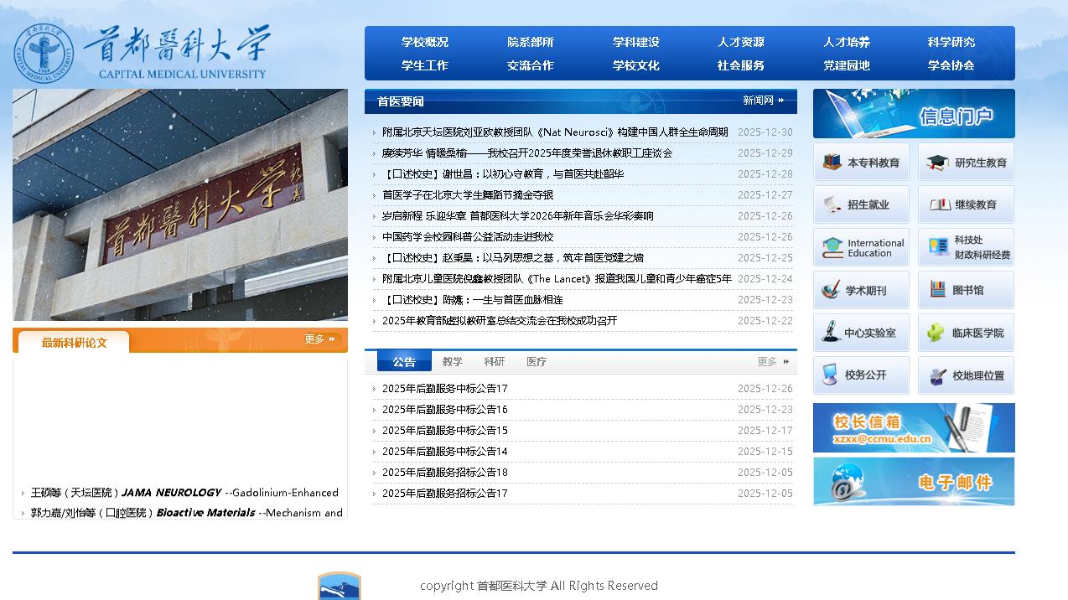Open the 图书馆 icon
This screenshot has width=1068, height=600.
click(x=966, y=289)
